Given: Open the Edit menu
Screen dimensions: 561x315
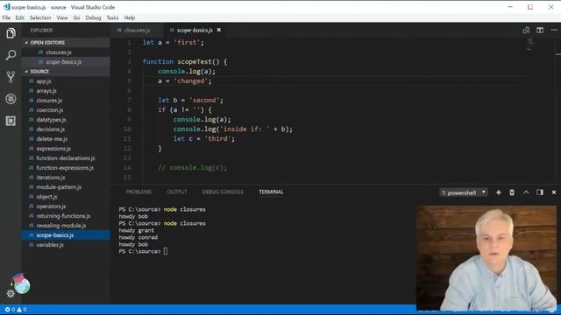Looking at the screenshot, I should [19, 17].
